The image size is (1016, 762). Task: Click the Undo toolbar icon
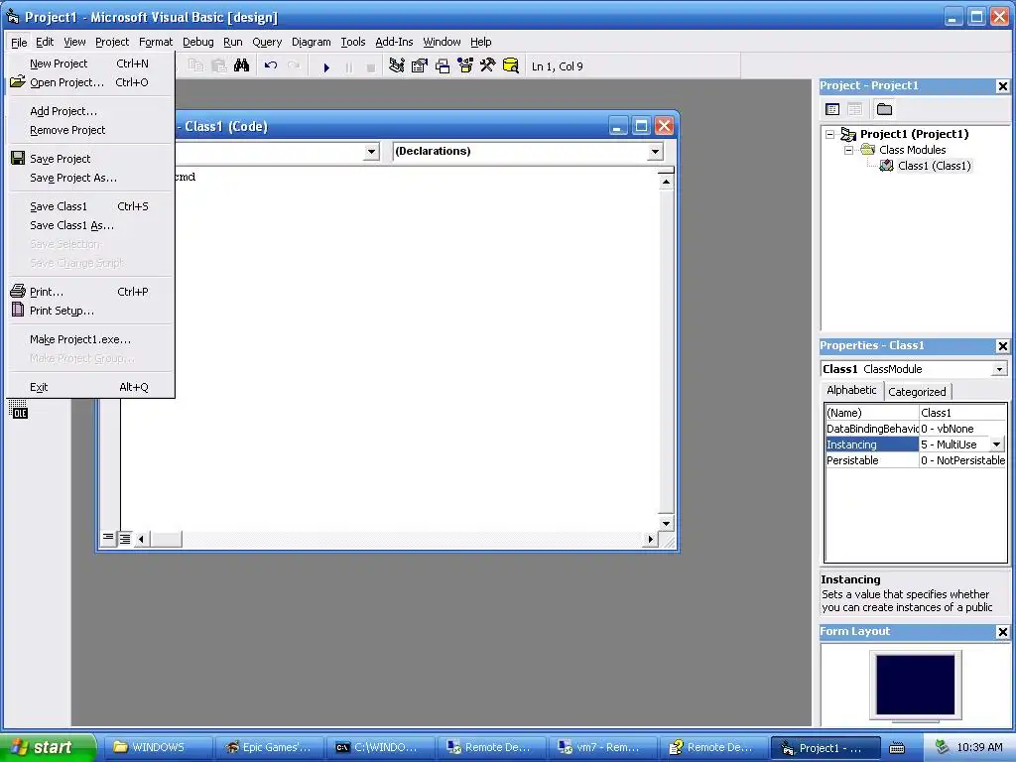271,66
